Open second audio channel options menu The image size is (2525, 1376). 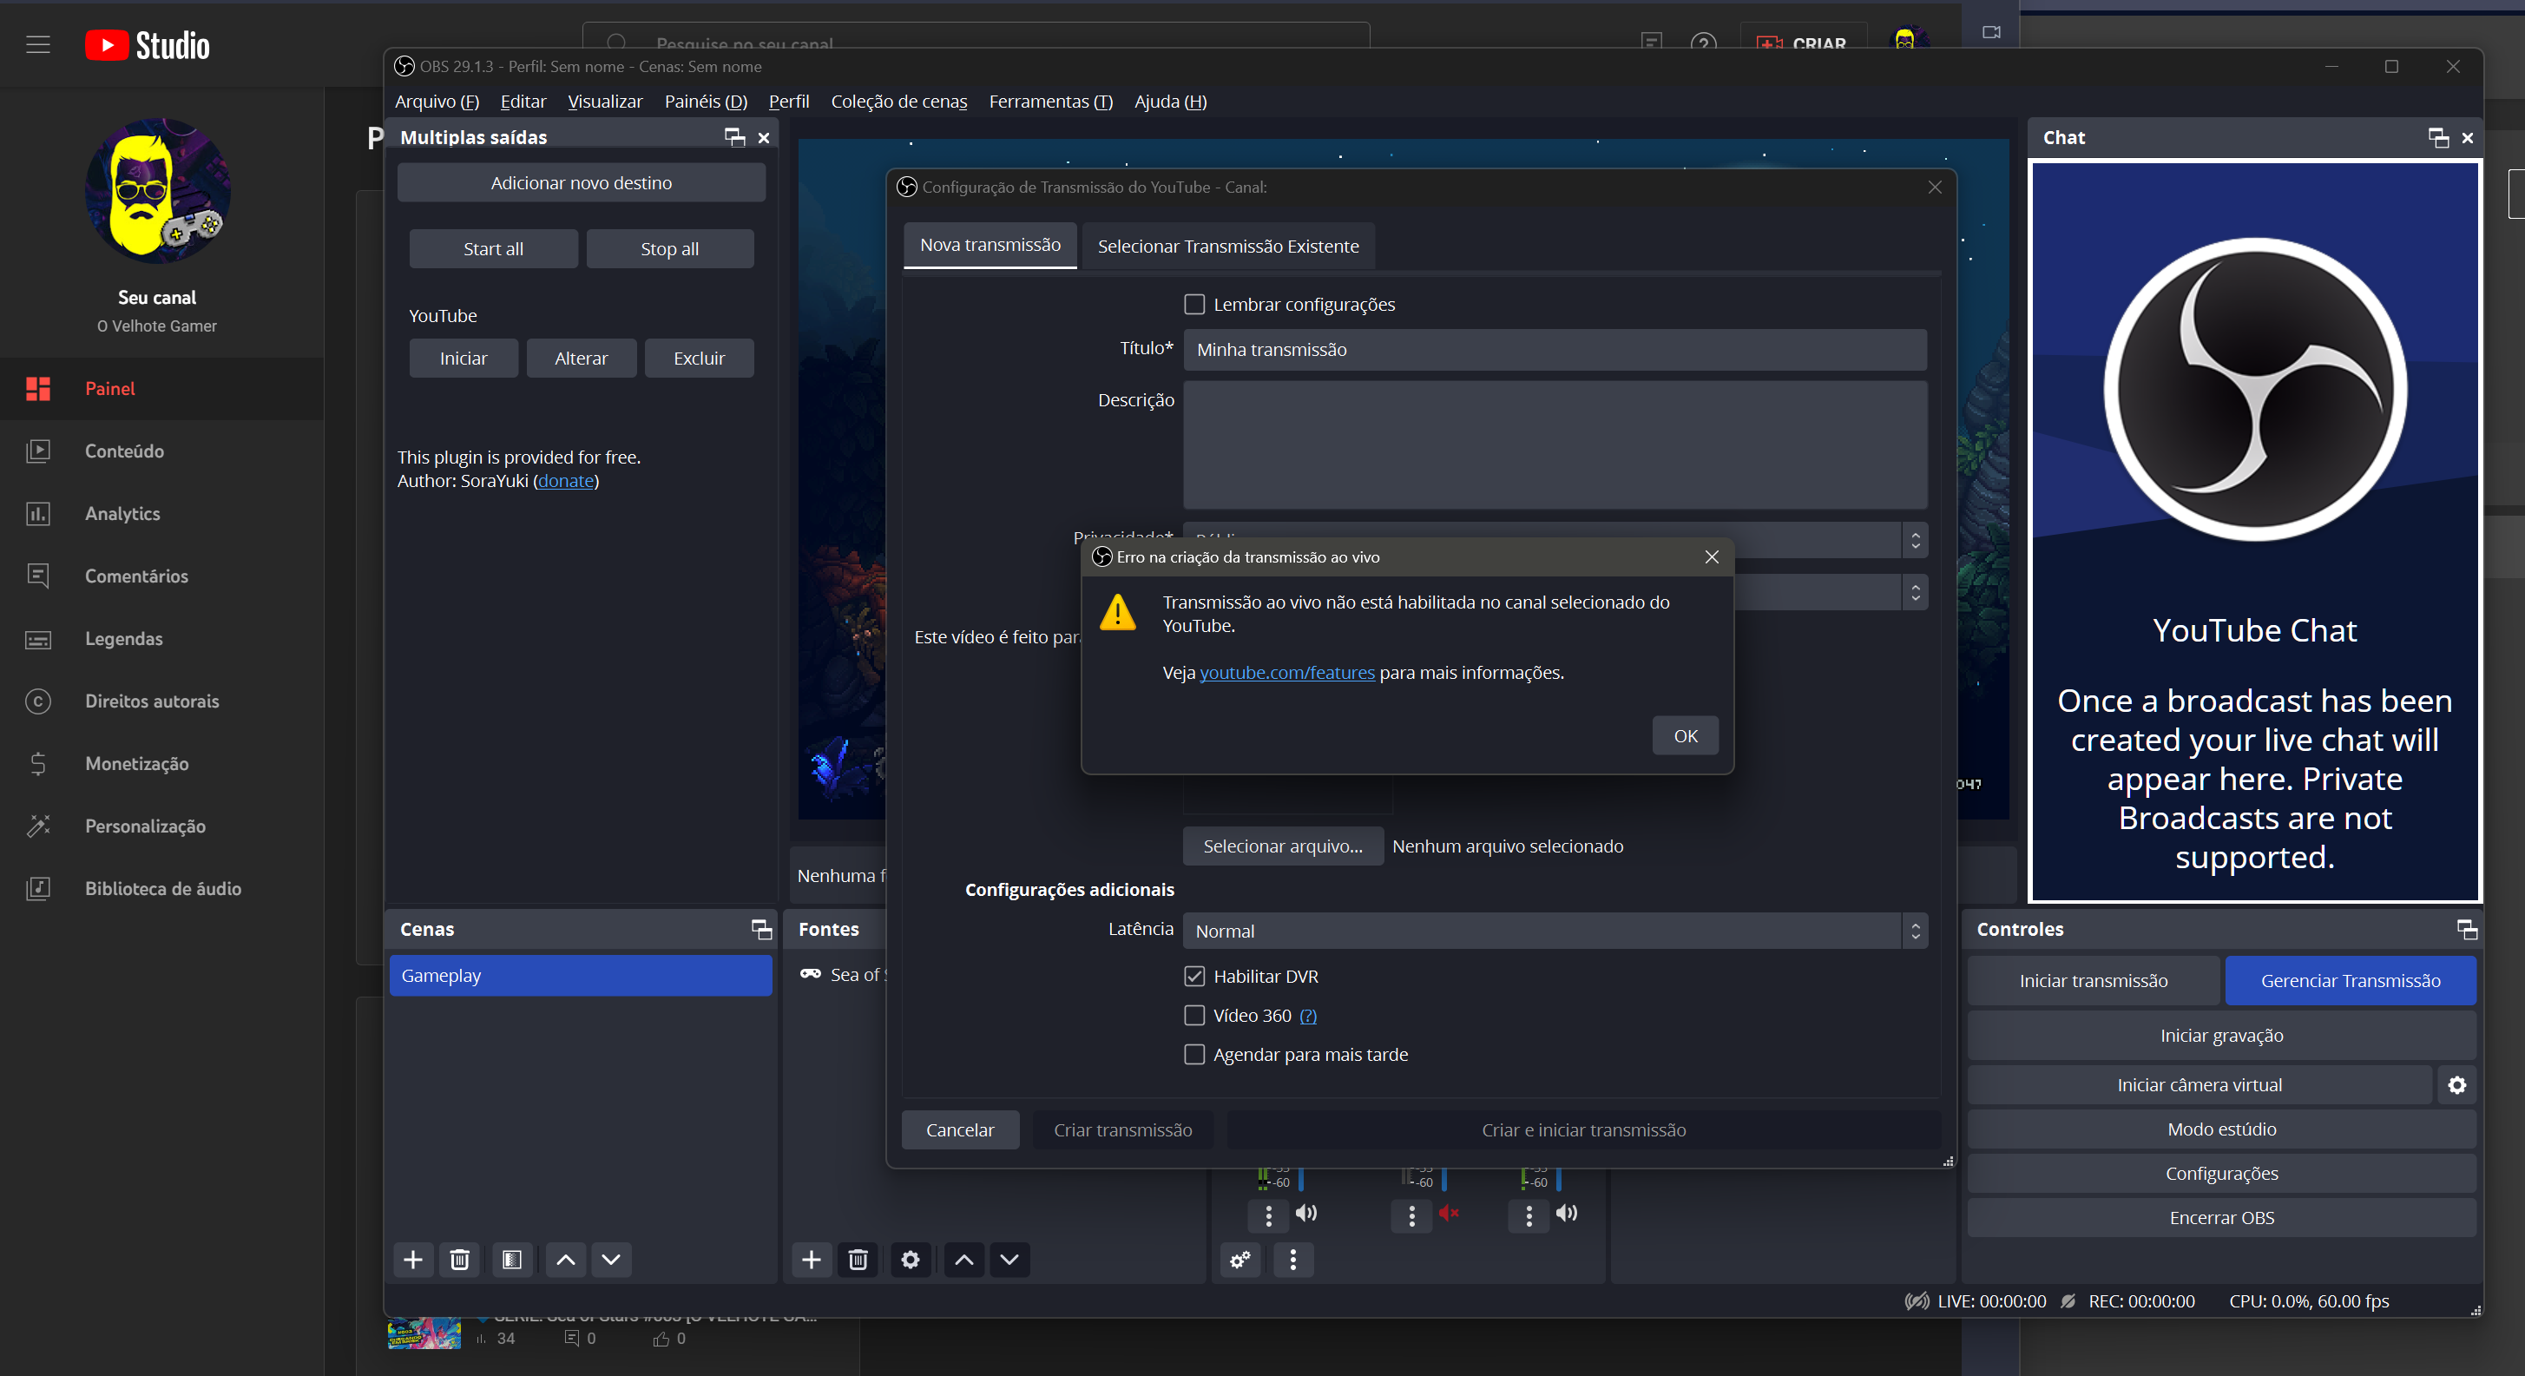[x=1411, y=1215]
